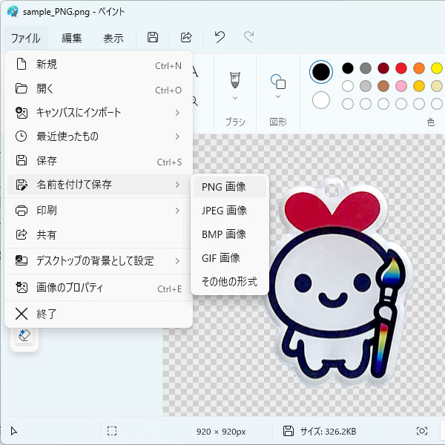Click the background removal icon below the menu
Image resolution: width=445 pixels, height=445 pixels.
[x=24, y=335]
